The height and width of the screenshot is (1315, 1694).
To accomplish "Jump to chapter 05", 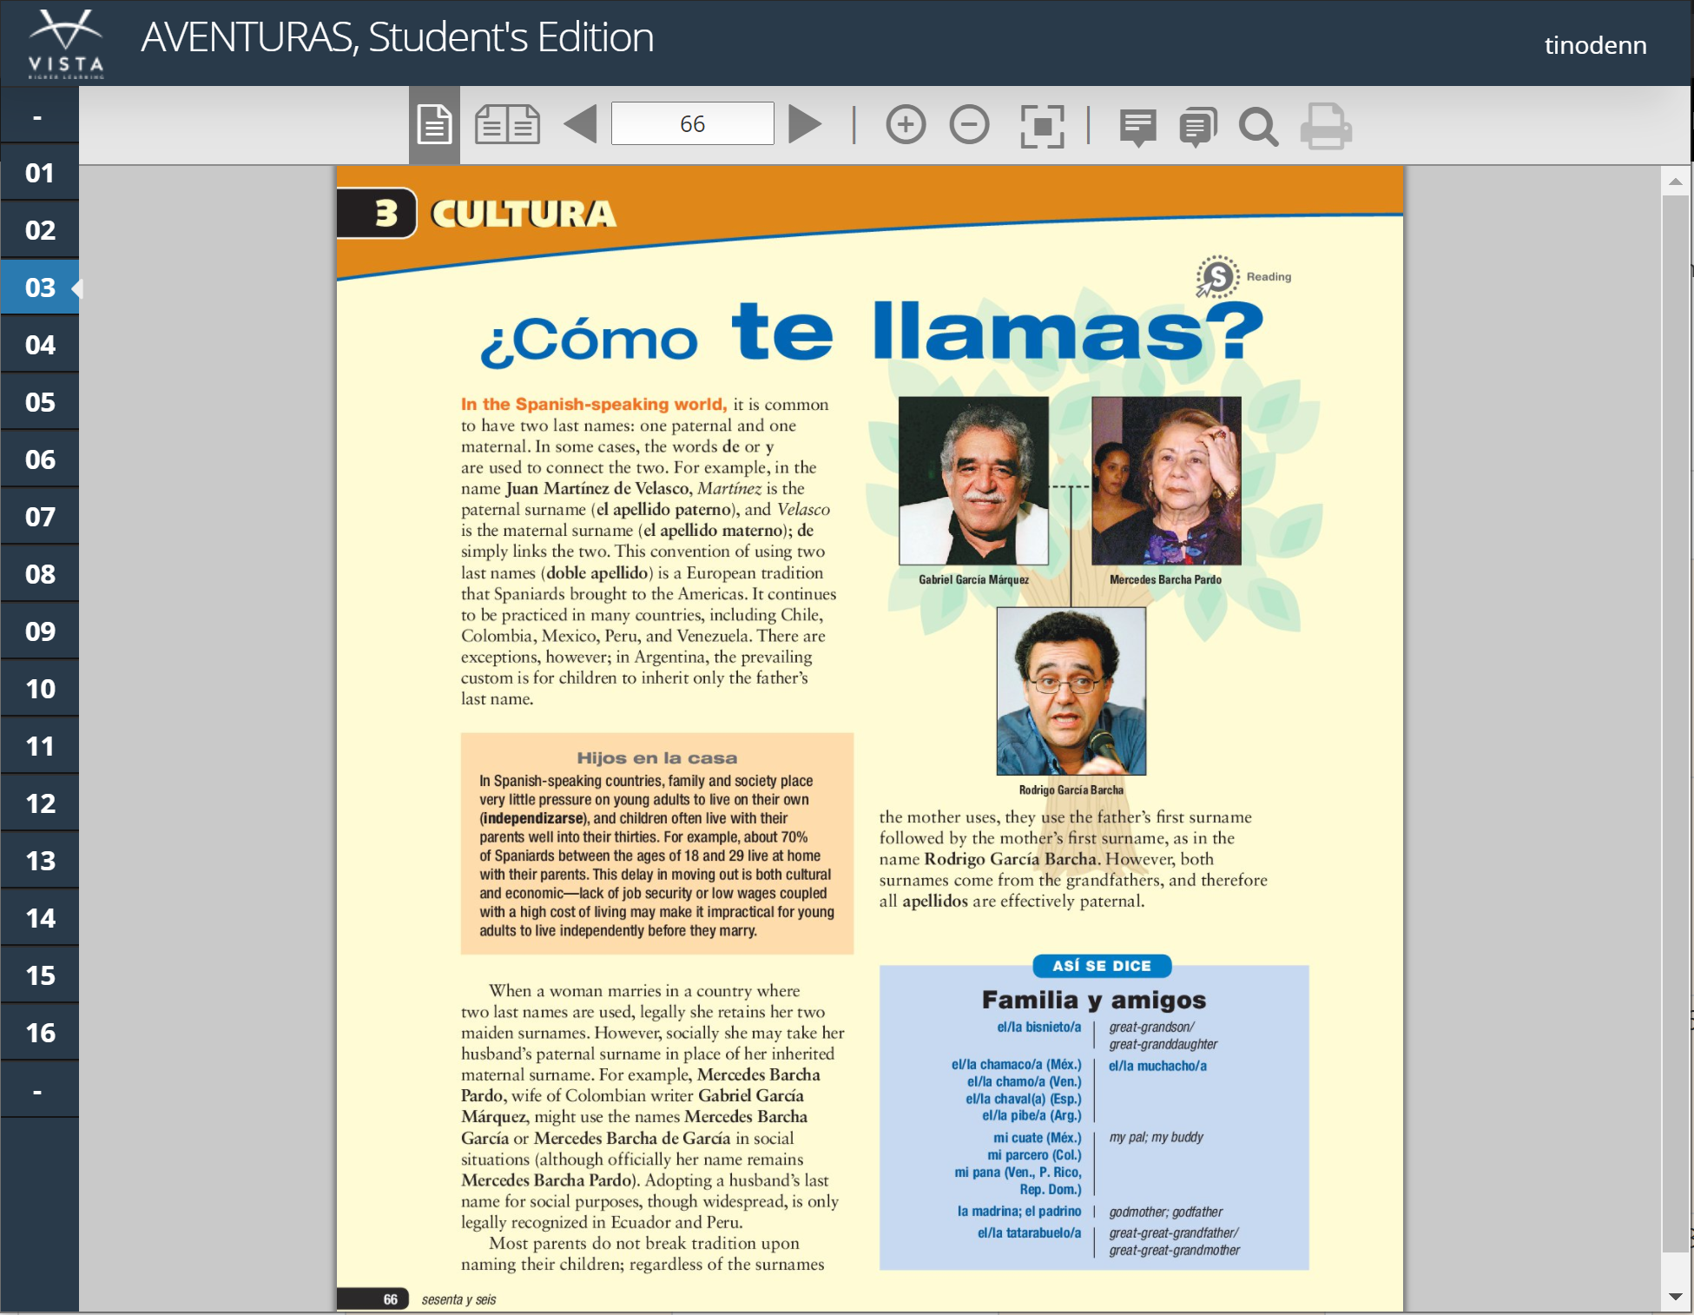I will [x=39, y=402].
